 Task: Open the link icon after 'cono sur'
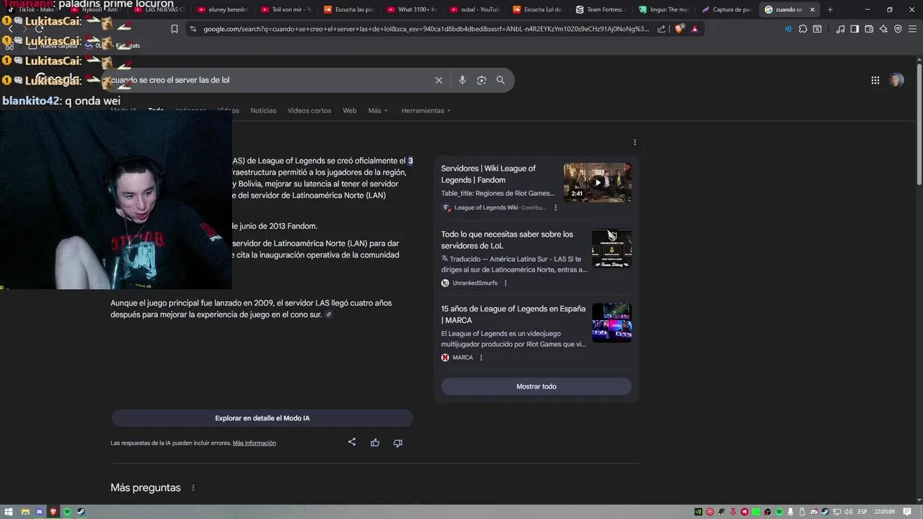coord(329,314)
